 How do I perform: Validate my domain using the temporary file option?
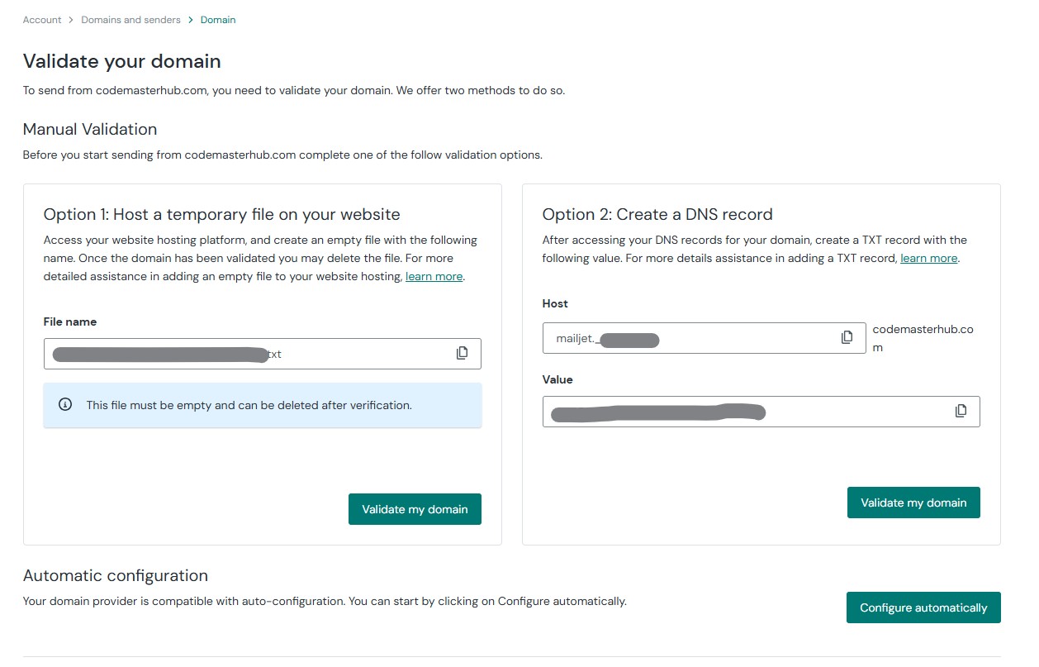415,509
